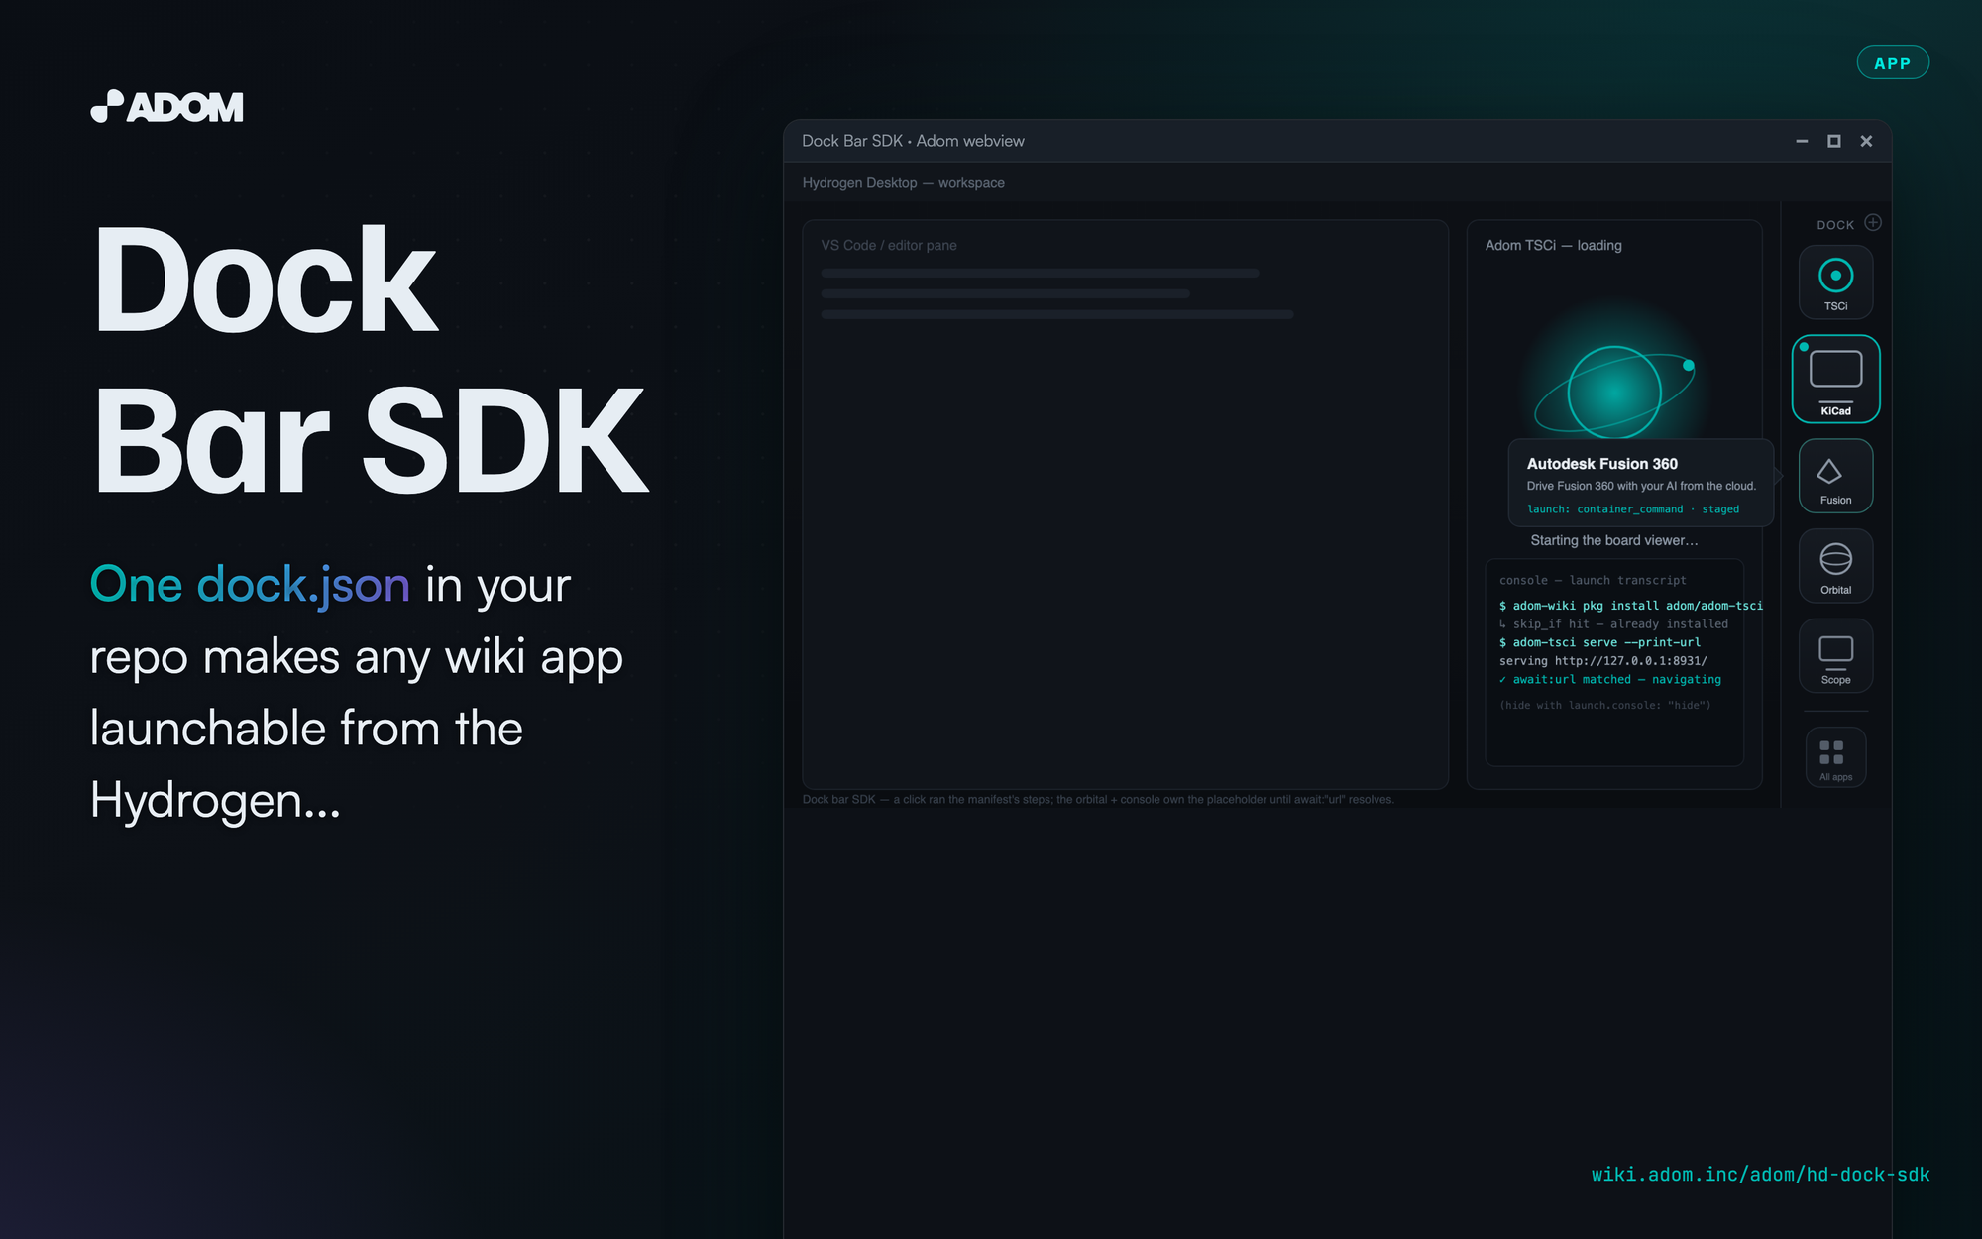This screenshot has height=1239, width=1982.
Task: Launch KiCad from the dock
Action: [x=1835, y=379]
